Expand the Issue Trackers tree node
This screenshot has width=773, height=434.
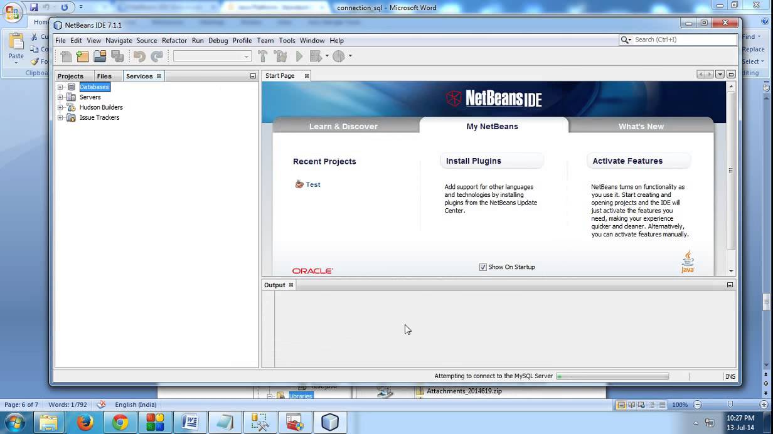click(60, 117)
